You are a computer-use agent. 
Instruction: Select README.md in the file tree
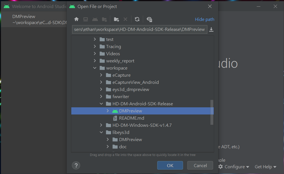pyautogui.click(x=132, y=118)
